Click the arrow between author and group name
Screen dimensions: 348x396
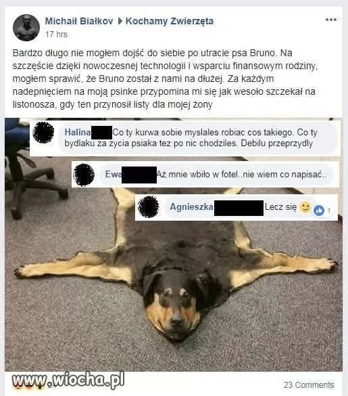pos(120,21)
